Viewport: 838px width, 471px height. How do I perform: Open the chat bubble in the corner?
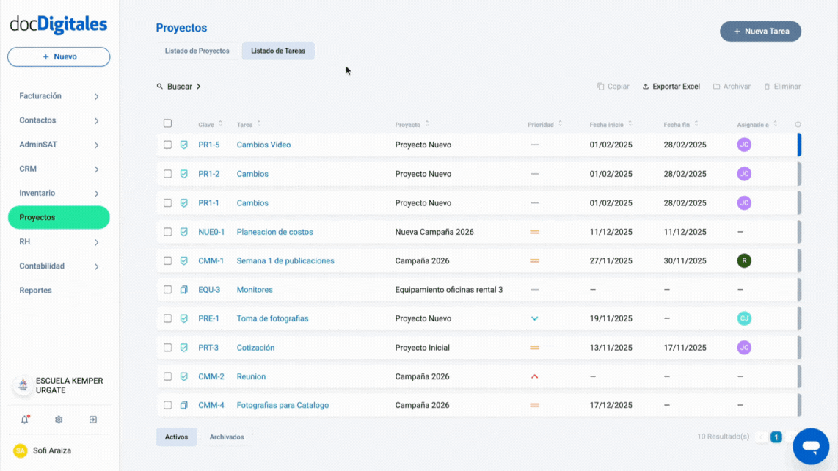point(811,446)
